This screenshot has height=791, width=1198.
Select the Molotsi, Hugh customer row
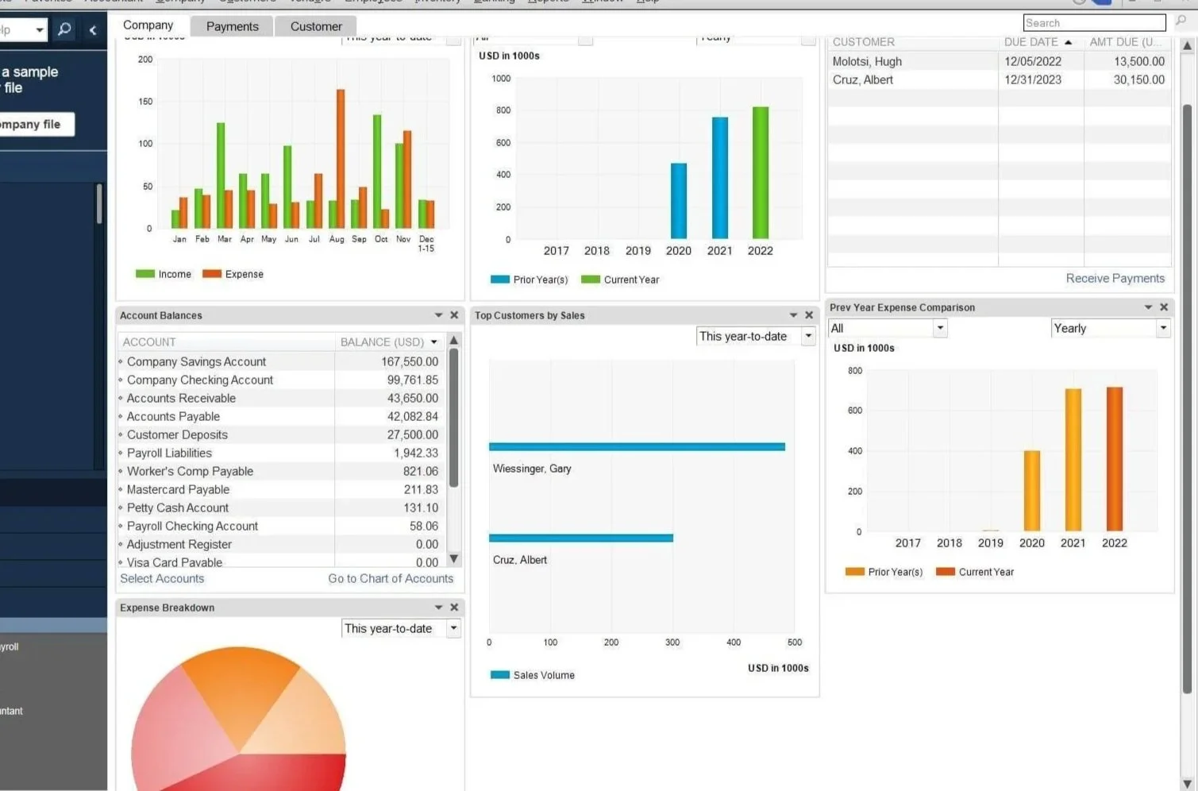(1000, 61)
